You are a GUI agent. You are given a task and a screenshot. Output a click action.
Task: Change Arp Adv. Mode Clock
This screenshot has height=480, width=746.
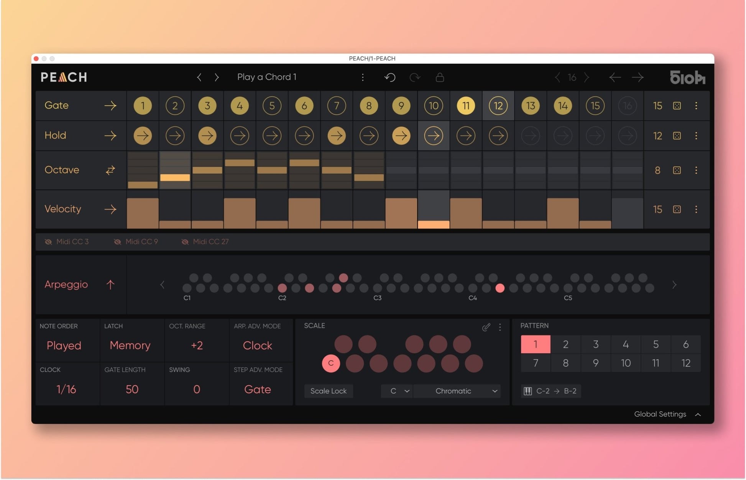[x=258, y=346]
